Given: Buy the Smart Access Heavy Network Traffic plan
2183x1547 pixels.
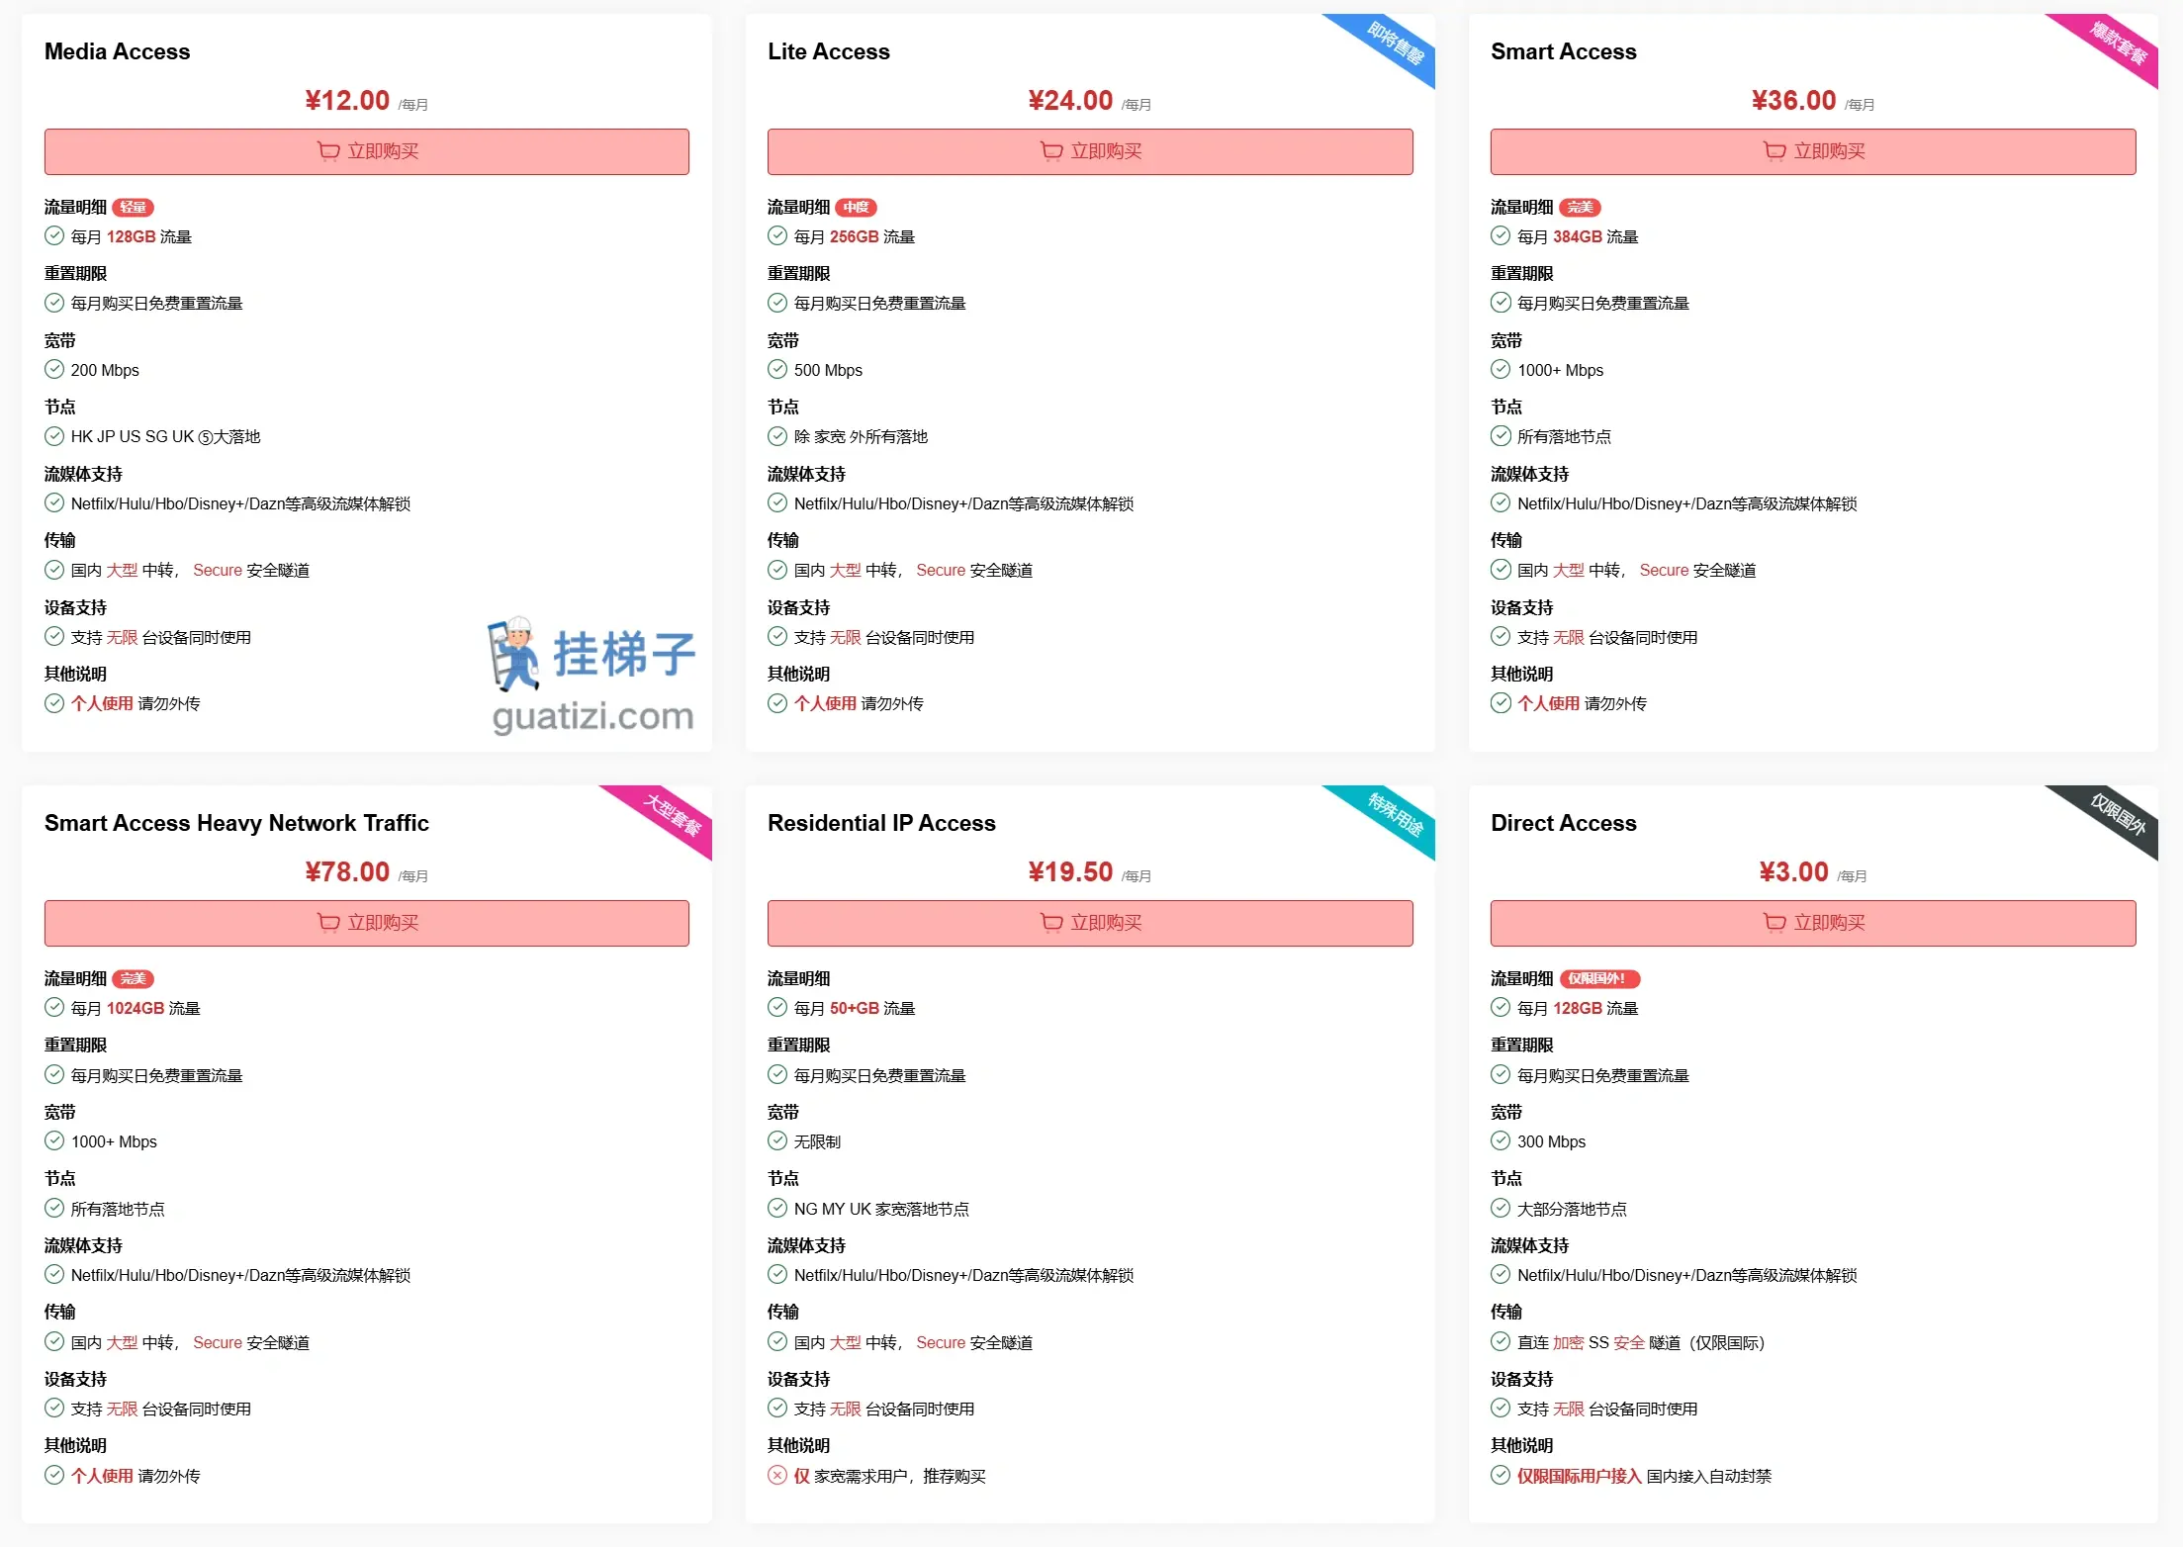Looking at the screenshot, I should pos(367,923).
